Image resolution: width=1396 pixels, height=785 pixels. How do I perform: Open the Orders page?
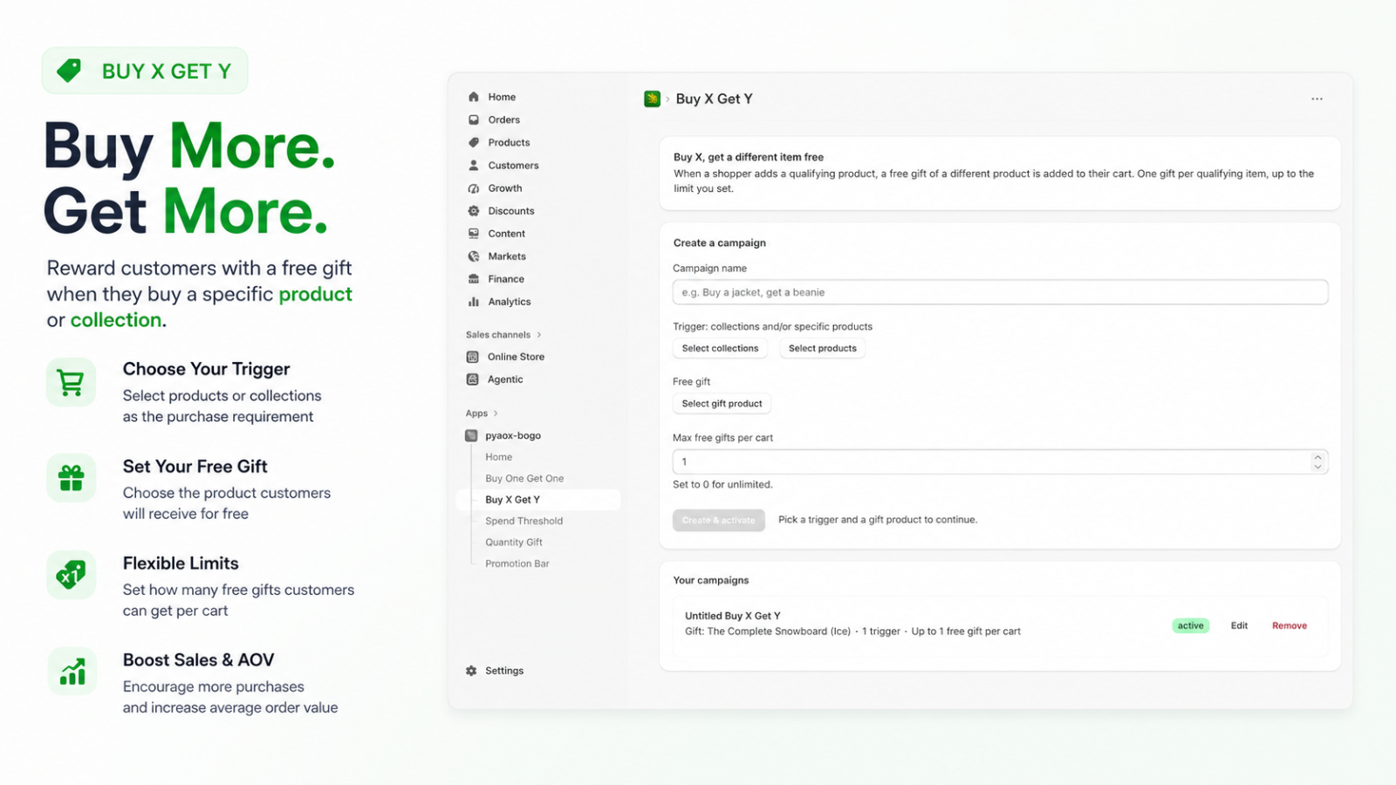point(504,119)
